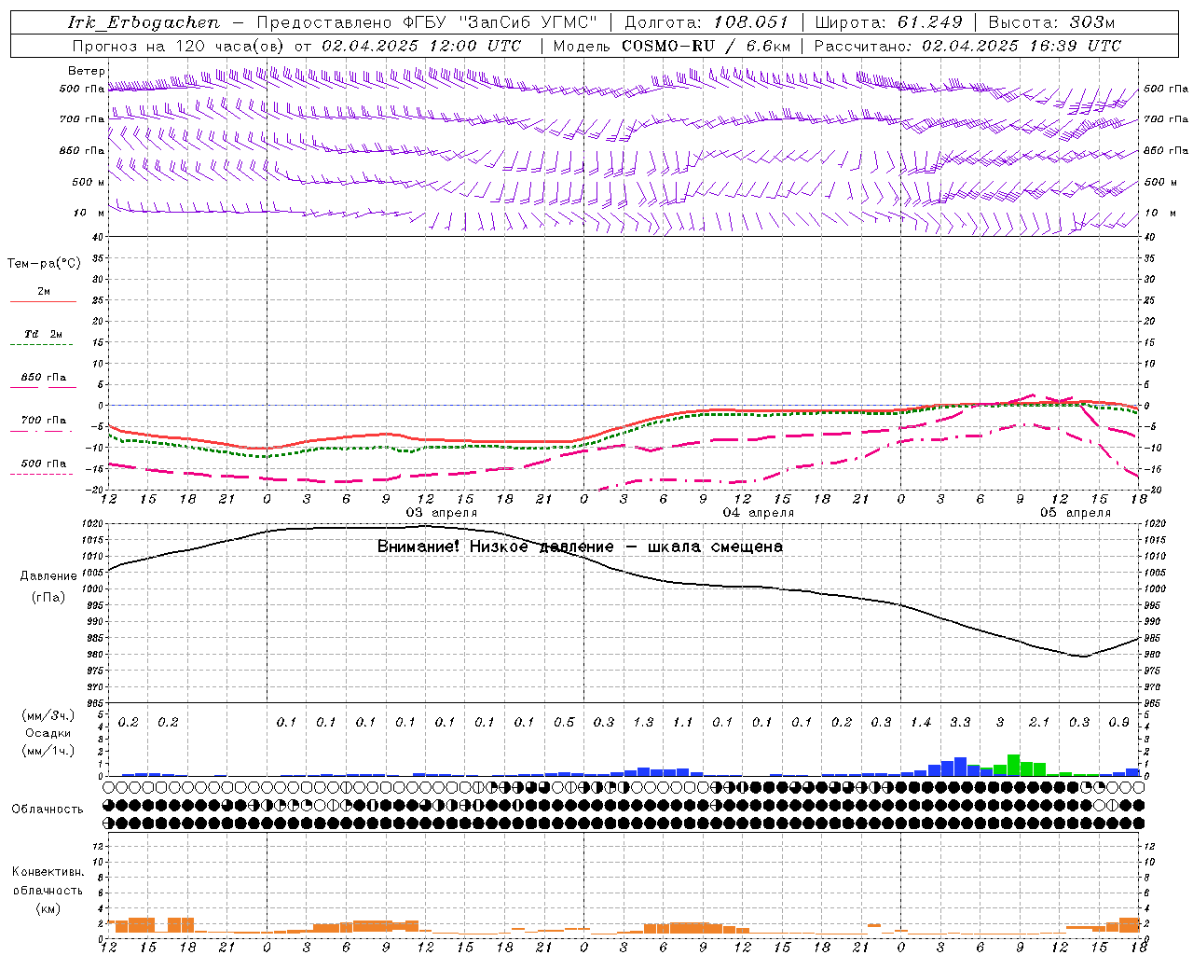
Task: Click the Ветер wind section label
Action: [87, 71]
